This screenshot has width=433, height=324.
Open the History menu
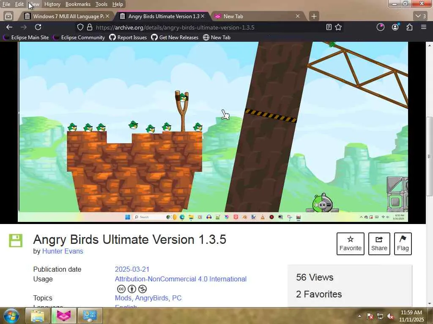[x=52, y=4]
